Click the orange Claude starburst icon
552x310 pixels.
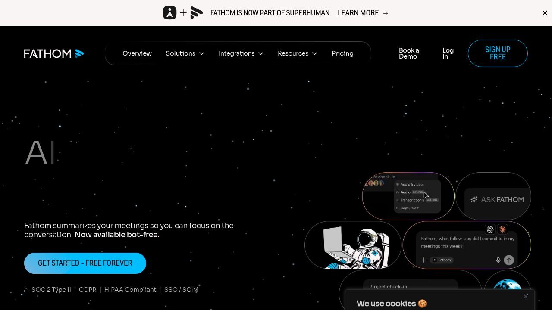click(502, 229)
